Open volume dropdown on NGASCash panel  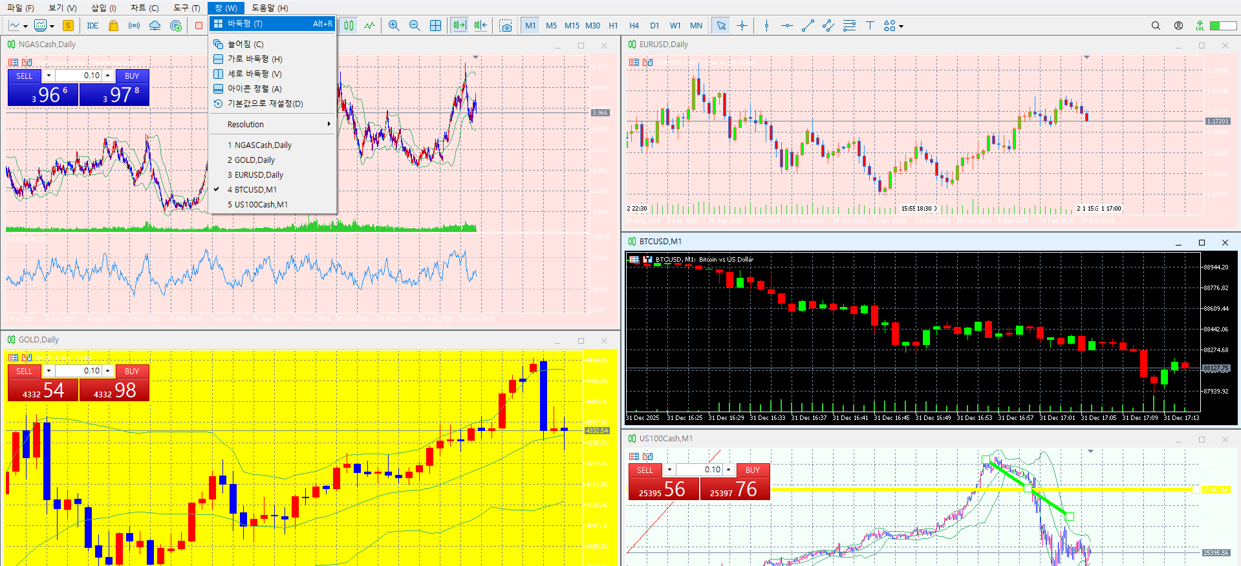[49, 76]
